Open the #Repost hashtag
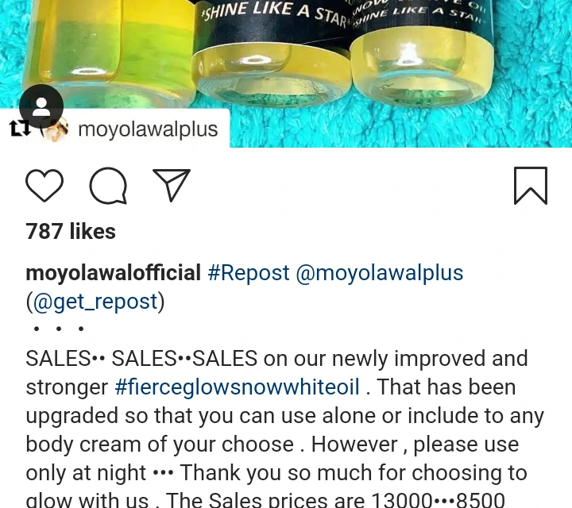This screenshot has height=508, width=572. pos(249,273)
